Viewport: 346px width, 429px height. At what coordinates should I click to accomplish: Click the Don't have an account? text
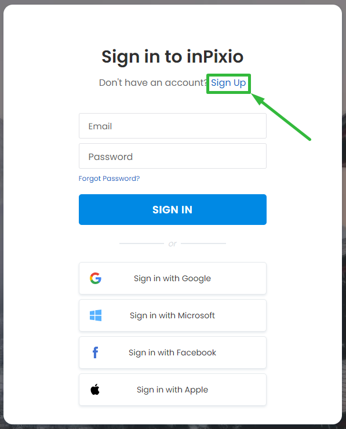153,83
